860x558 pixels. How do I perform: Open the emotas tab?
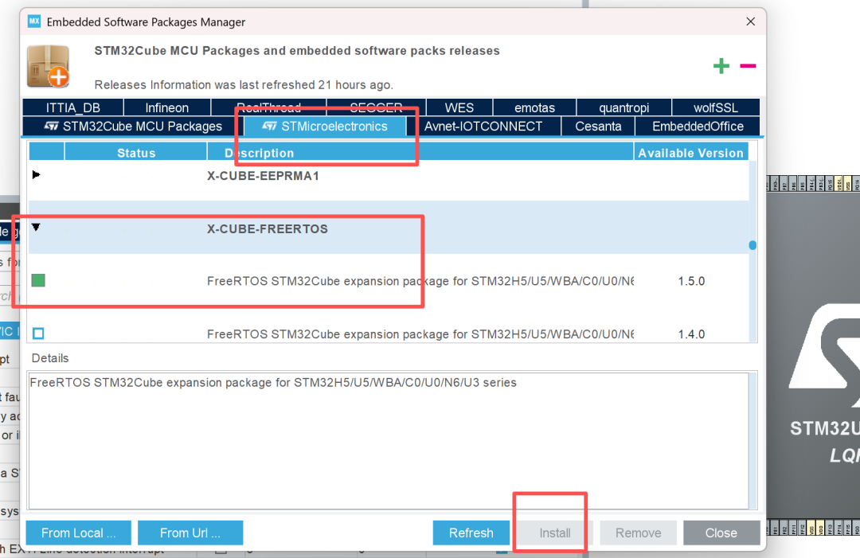pyautogui.click(x=534, y=107)
